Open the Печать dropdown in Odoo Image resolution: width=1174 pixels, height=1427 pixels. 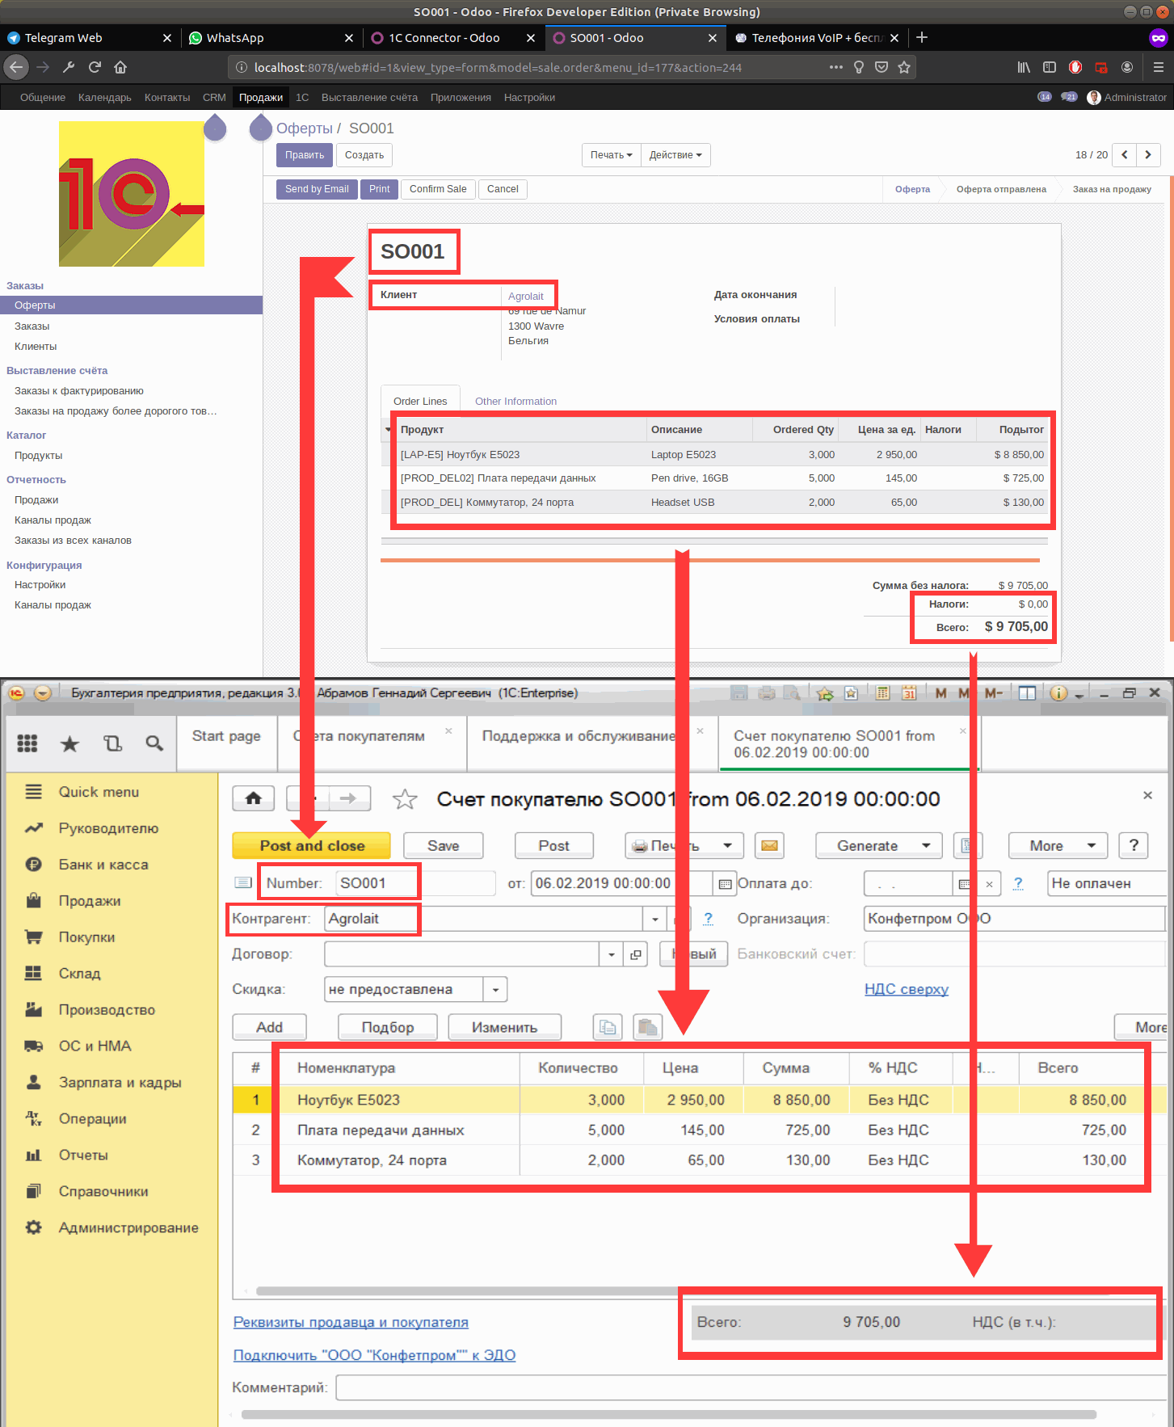[611, 155]
